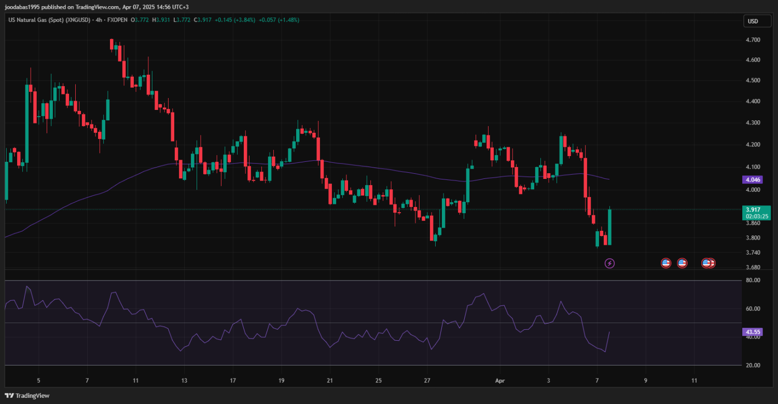Click the high value H3.931
778x404 pixels.
pos(160,20)
